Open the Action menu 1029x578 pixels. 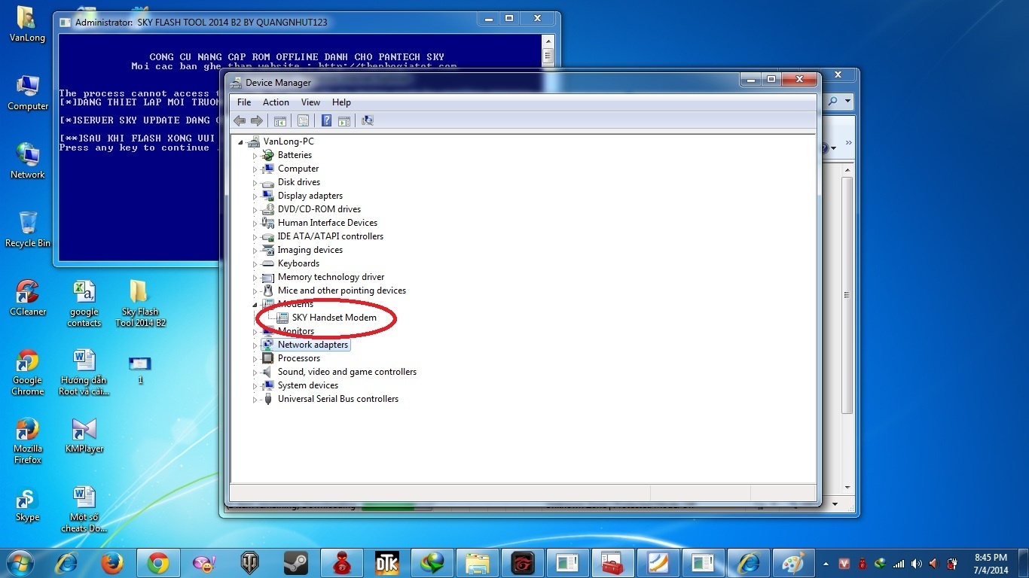[x=276, y=102]
